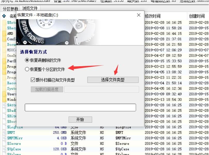Click the $MFTMirr file icon
The image size is (209, 155).
tap(4, 138)
